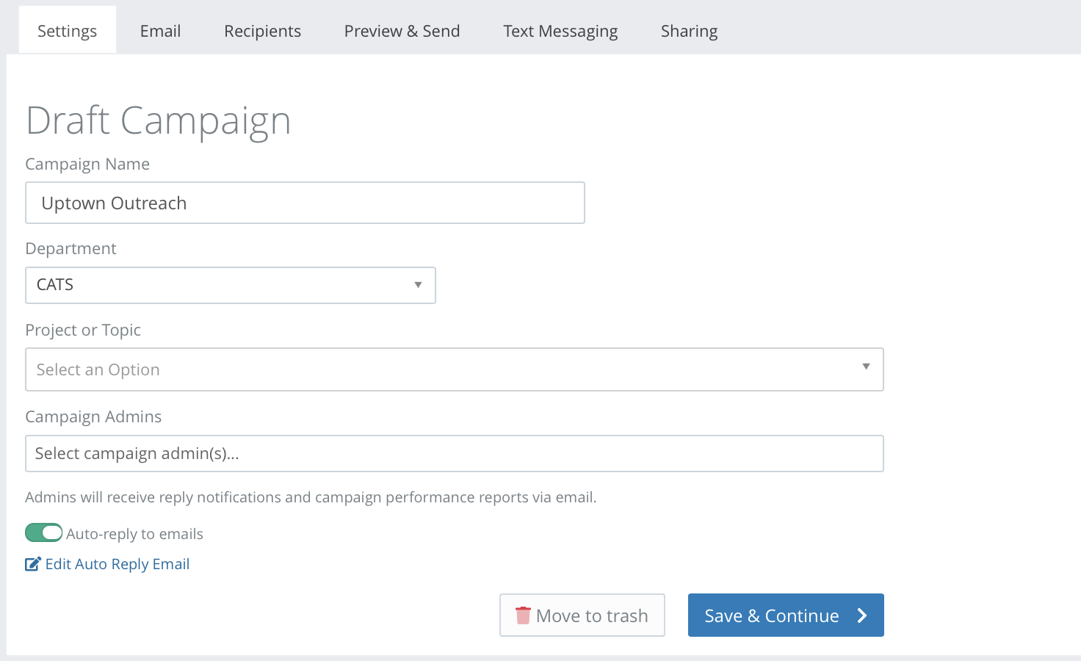This screenshot has width=1081, height=661.
Task: Click the Department dropdown arrow
Action: [418, 285]
